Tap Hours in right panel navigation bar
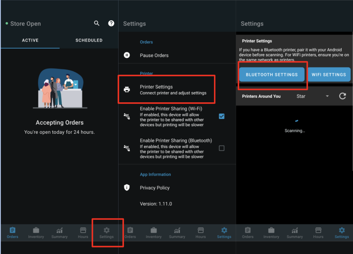The width and height of the screenshot is (353, 254). (x=318, y=233)
